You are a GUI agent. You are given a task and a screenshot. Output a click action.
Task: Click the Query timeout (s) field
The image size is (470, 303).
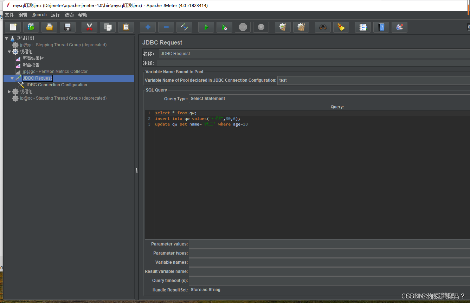(329, 281)
